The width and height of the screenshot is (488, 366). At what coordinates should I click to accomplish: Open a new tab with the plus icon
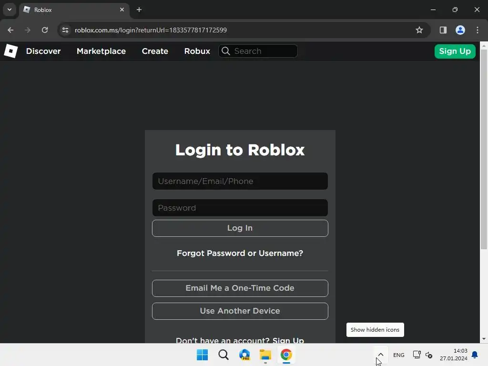(139, 10)
